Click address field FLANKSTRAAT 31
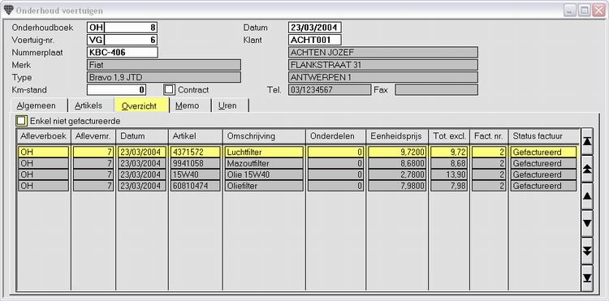 point(383,65)
